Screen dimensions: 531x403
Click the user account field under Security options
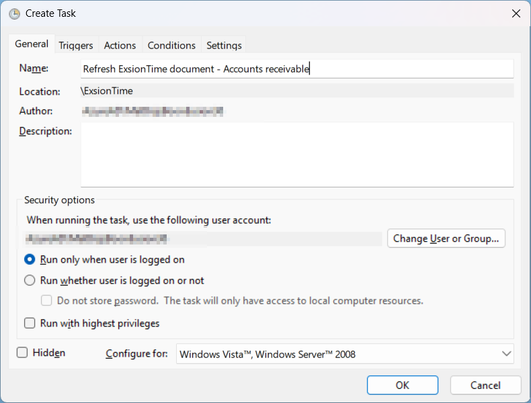click(202, 238)
